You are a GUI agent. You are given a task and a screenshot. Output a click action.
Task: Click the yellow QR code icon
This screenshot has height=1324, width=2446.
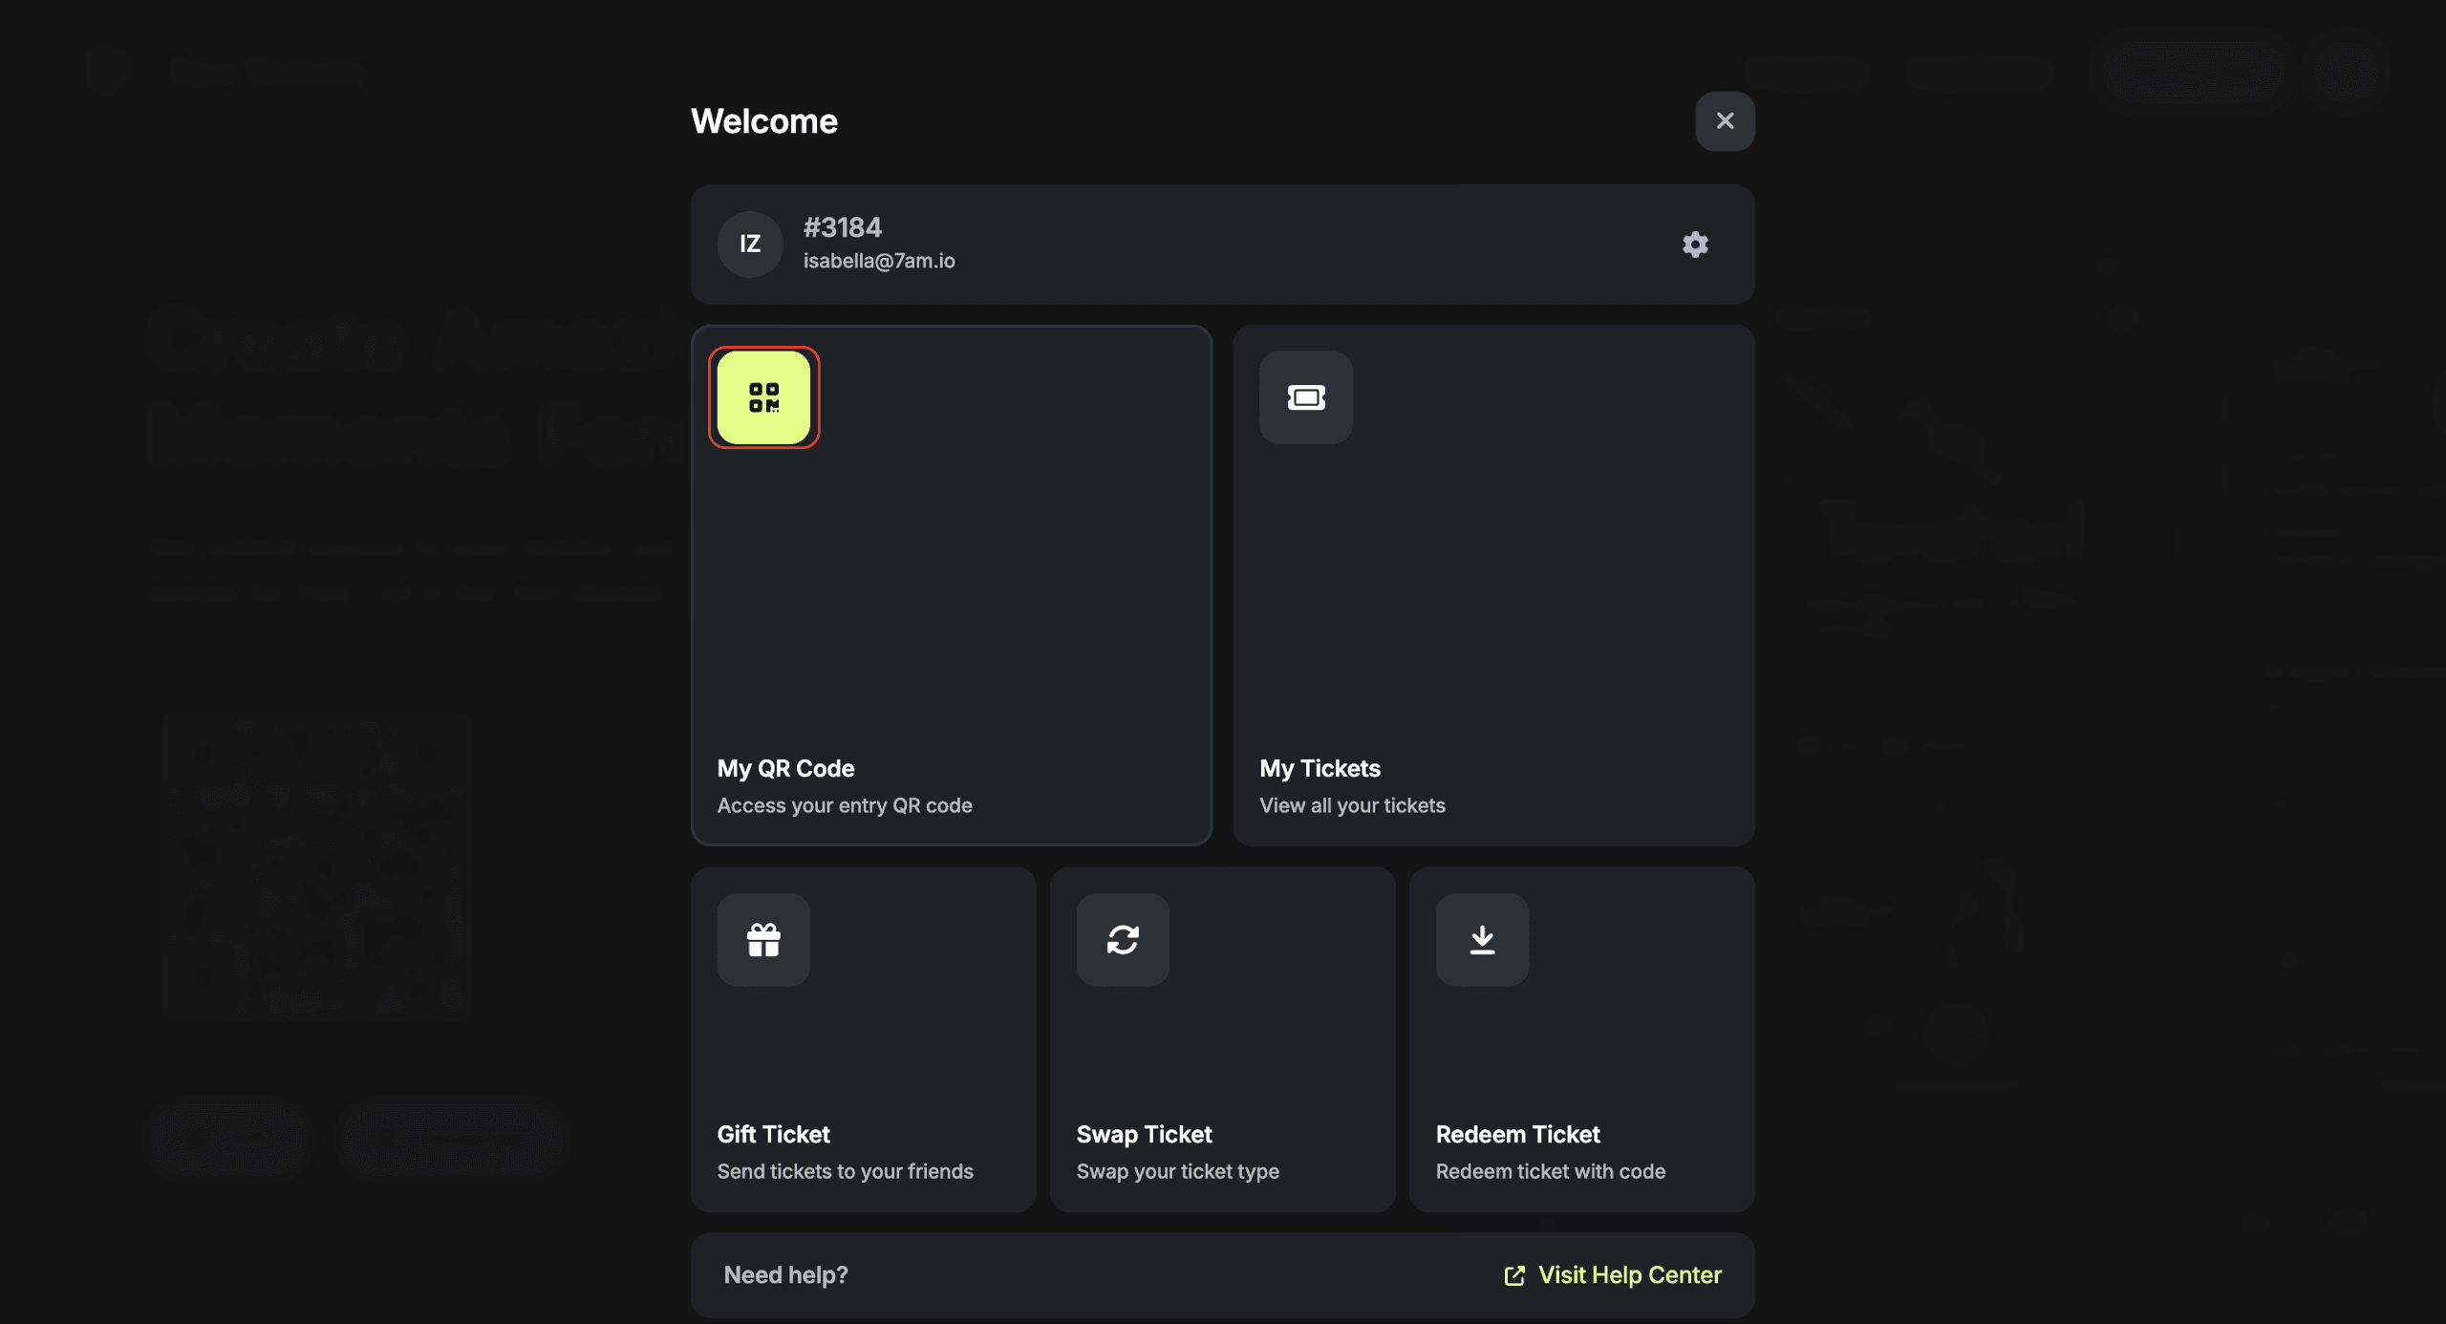click(x=763, y=397)
